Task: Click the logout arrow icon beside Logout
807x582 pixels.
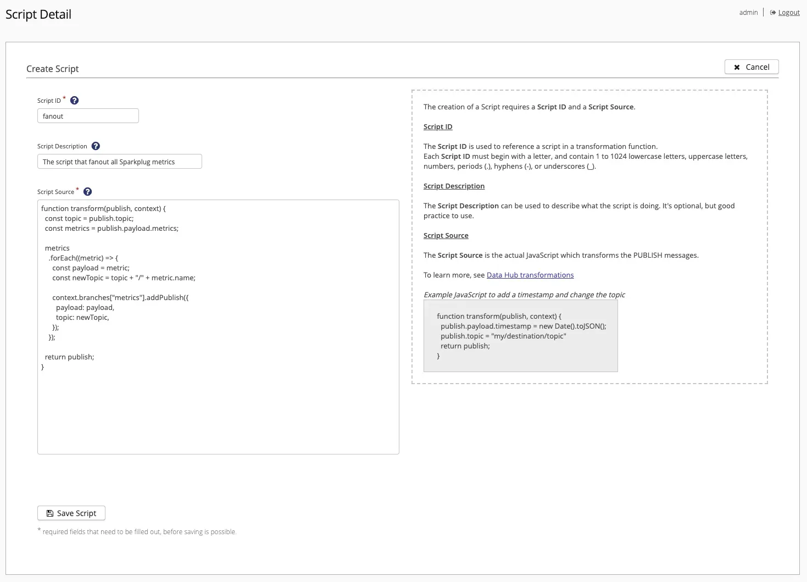Action: point(772,13)
